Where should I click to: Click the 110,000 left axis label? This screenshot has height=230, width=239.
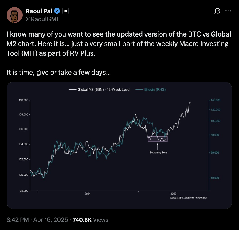pyautogui.click(x=23, y=100)
